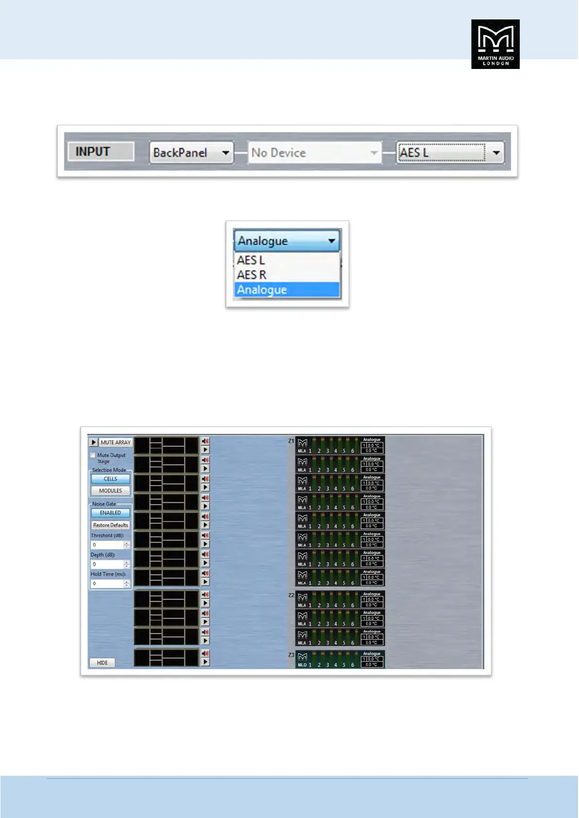Viewport: 579px width, 818px height.
Task: Click the play arrow of the third Z1 module
Action: tap(206, 488)
